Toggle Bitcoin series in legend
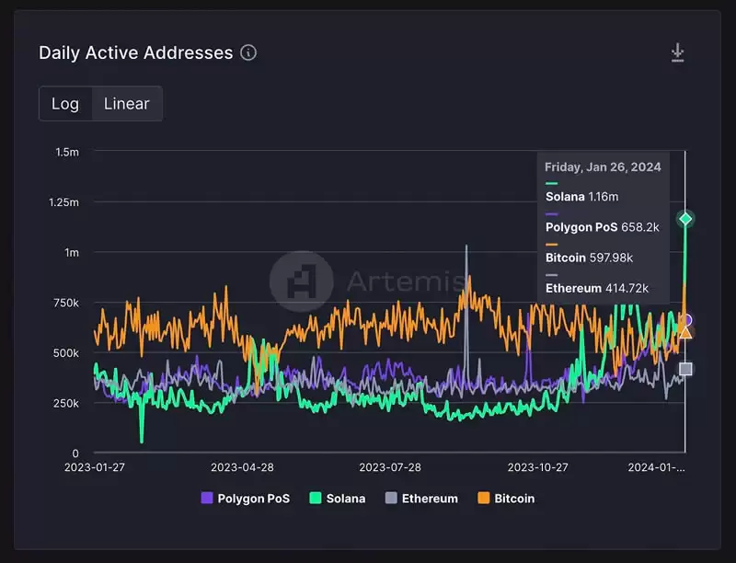This screenshot has height=563, width=736. [x=506, y=499]
